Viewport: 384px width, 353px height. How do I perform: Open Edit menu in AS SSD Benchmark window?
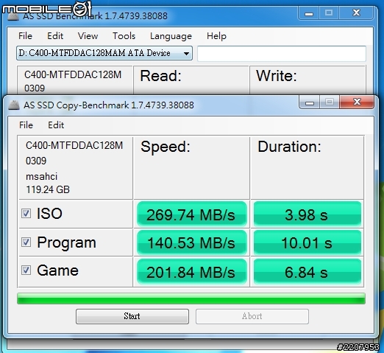coord(55,36)
